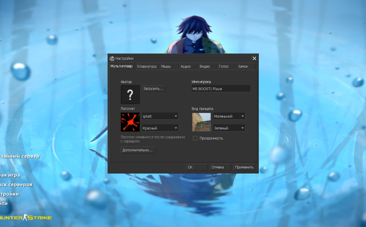The width and height of the screenshot is (366, 227).
Task: Click the Отмена button
Action: click(x=220, y=167)
